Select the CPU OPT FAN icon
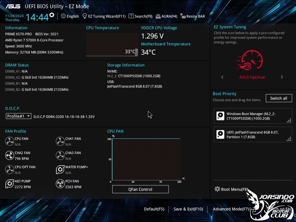The image size is (296, 222). pyautogui.click(x=10, y=169)
